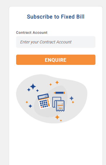Click the Contract Account field label
106x165 pixels.
pyautogui.click(x=32, y=33)
